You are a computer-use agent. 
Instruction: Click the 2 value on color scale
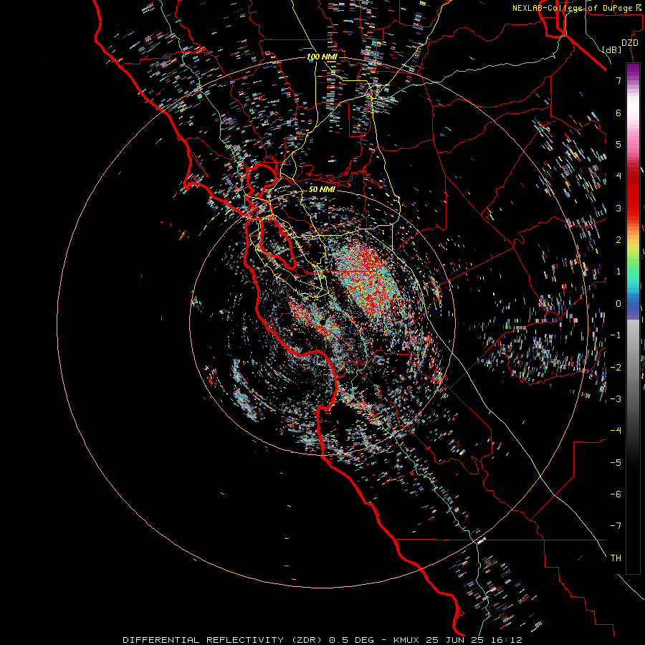(x=618, y=240)
